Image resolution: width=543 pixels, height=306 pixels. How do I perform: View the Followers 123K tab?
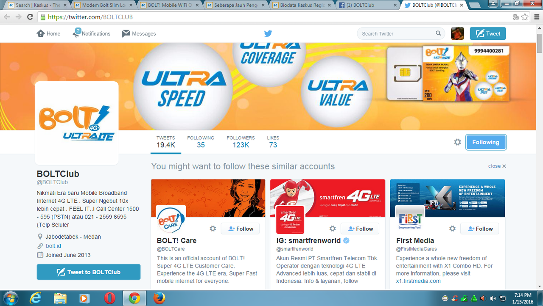[241, 142]
